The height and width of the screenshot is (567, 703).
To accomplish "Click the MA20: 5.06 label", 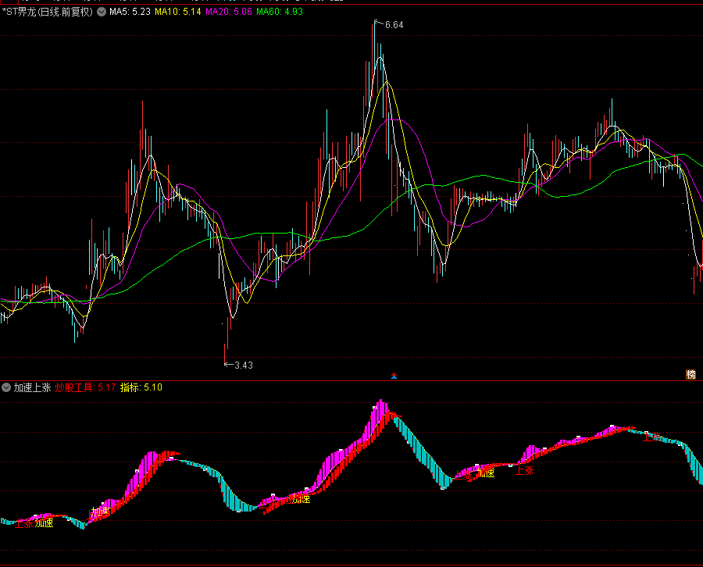I will pos(229,12).
